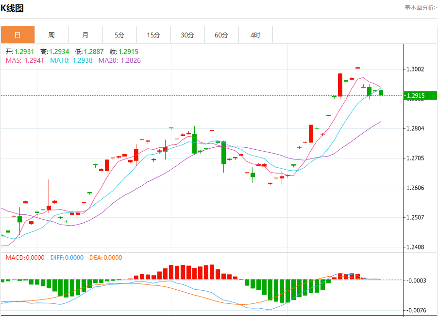Select the 日 daily chart tab

click(17, 35)
